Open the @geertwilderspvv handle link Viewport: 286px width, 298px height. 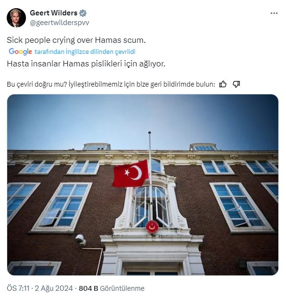tap(60, 23)
